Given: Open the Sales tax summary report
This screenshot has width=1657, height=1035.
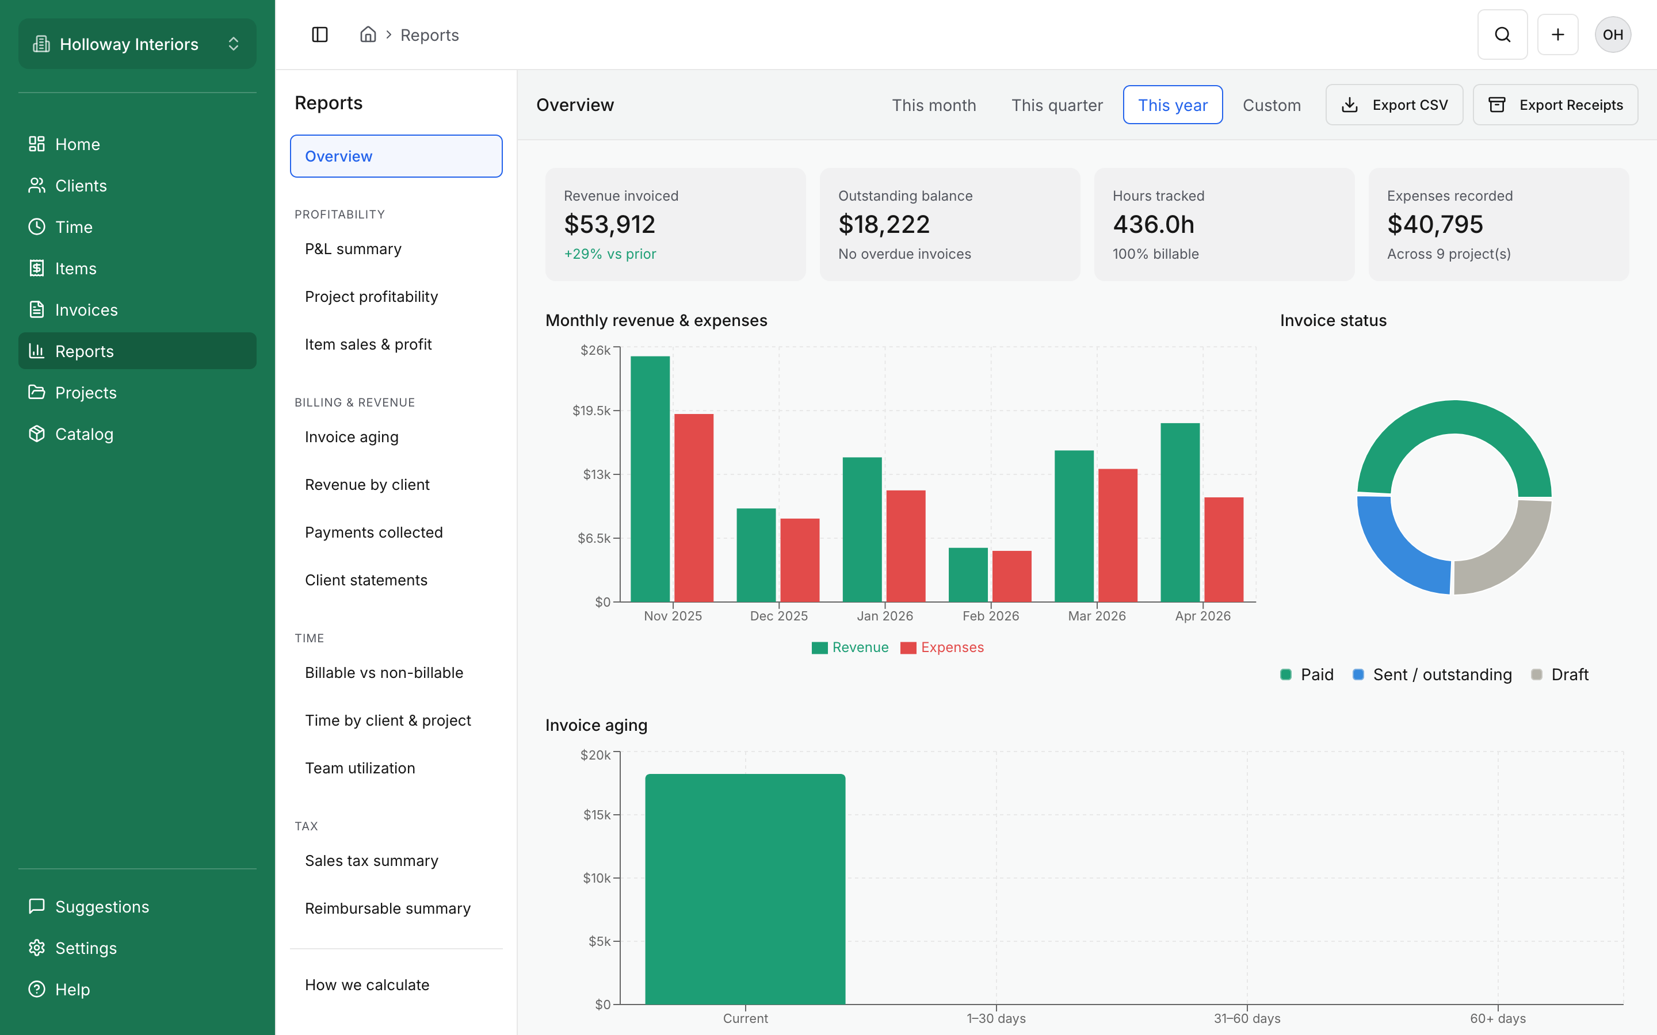Looking at the screenshot, I should coord(396,860).
